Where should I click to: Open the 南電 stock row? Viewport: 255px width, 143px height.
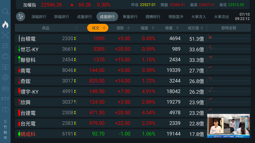(133, 70)
